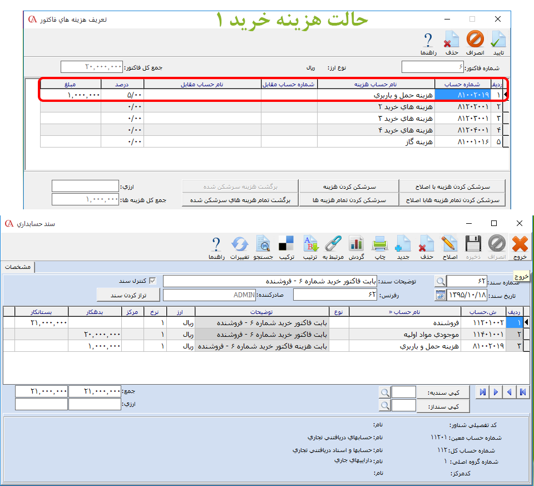Open the Turnover (گردش) chart icon
The width and height of the screenshot is (534, 486).
click(356, 247)
